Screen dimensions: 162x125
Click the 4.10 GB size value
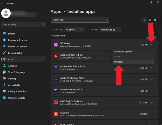(x=144, y=91)
